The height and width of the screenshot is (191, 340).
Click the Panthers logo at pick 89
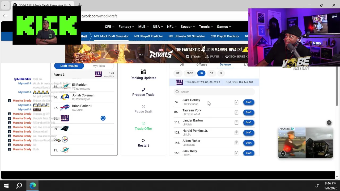(65, 129)
